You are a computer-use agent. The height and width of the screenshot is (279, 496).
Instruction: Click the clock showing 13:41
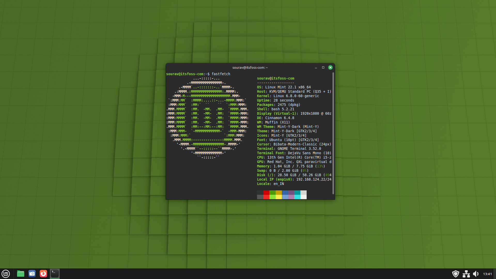tap(487, 274)
